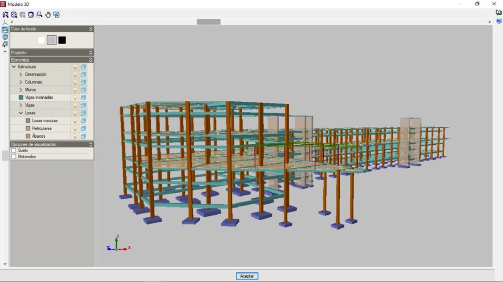The width and height of the screenshot is (503, 282).
Task: Expand the Cimentación tree node
Action: tap(21, 74)
